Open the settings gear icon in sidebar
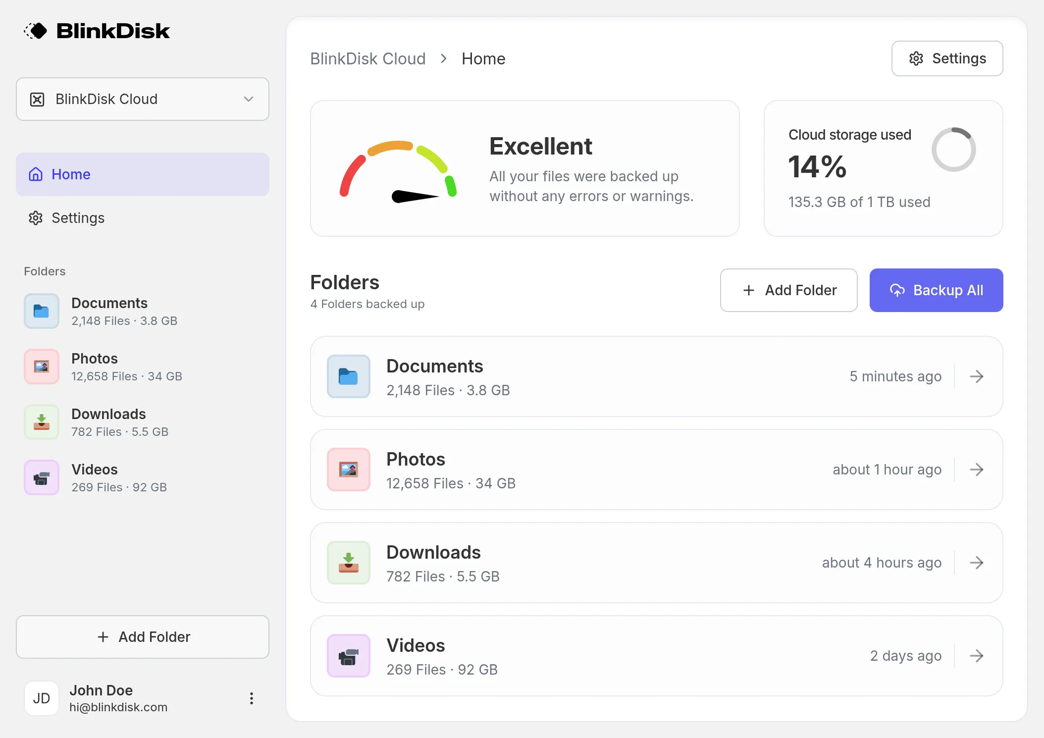Viewport: 1044px width, 738px height. 35,218
